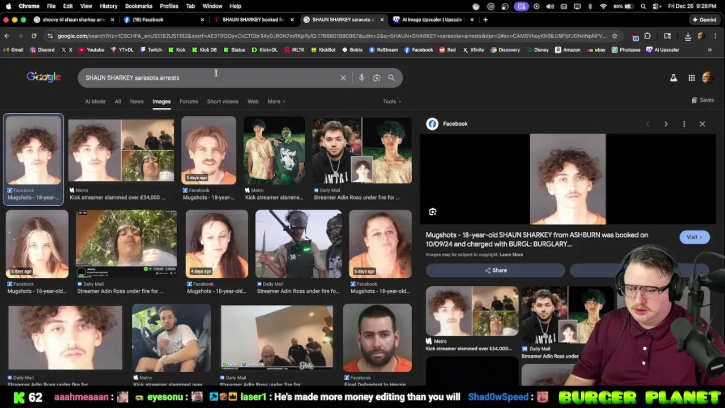This screenshot has height=408, width=725.
Task: Switch to the Short videos tab
Action: (223, 101)
